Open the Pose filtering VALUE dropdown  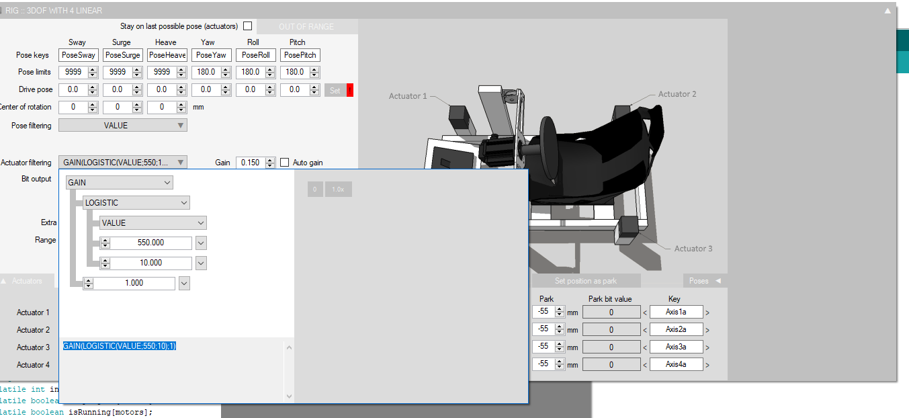[123, 125]
